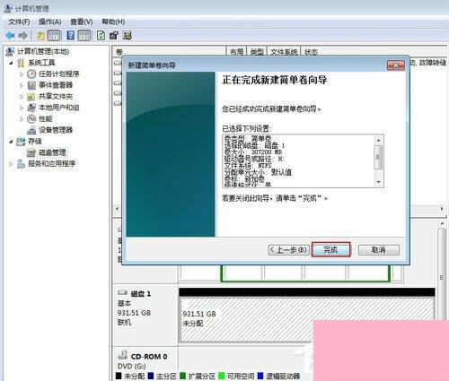Click the 正在完成新建简单卷向导 heading

coord(274,80)
